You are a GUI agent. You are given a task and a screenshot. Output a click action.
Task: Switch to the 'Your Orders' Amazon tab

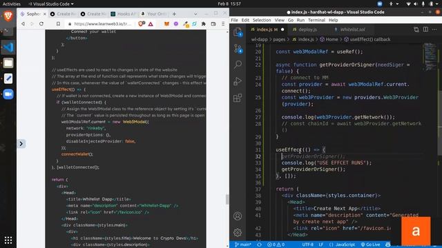point(153,14)
